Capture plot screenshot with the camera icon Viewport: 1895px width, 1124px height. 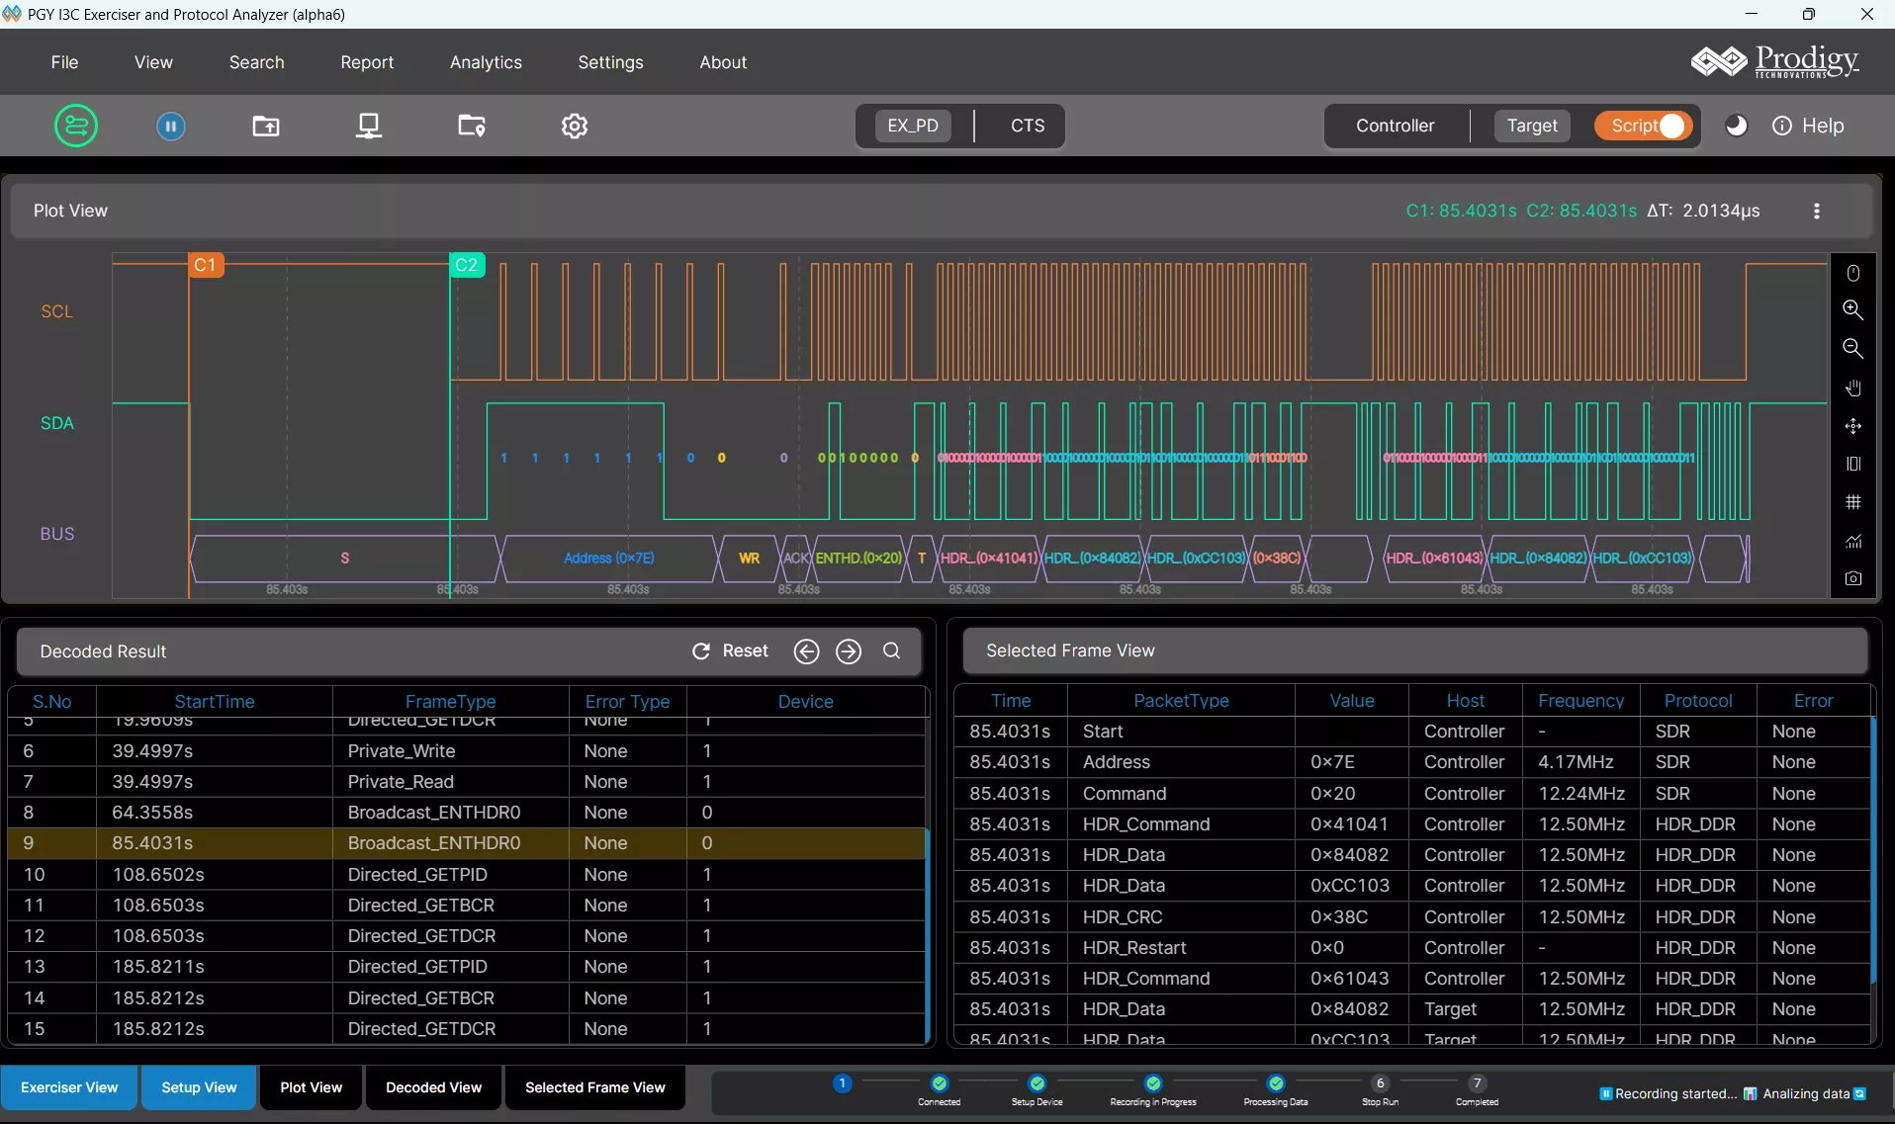click(x=1852, y=578)
